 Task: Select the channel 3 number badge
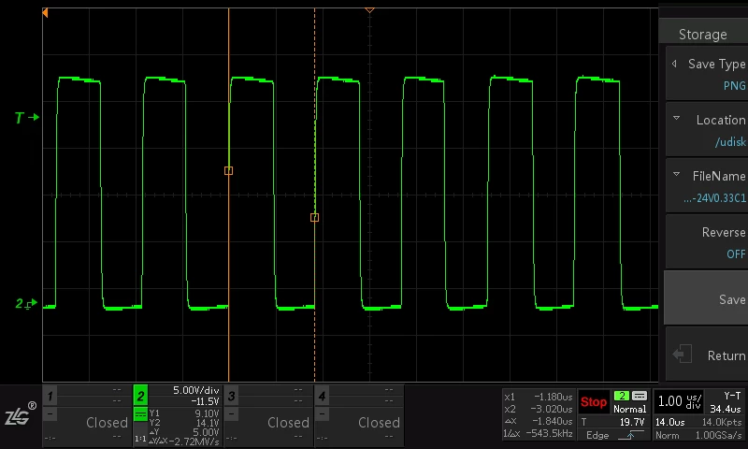point(231,396)
